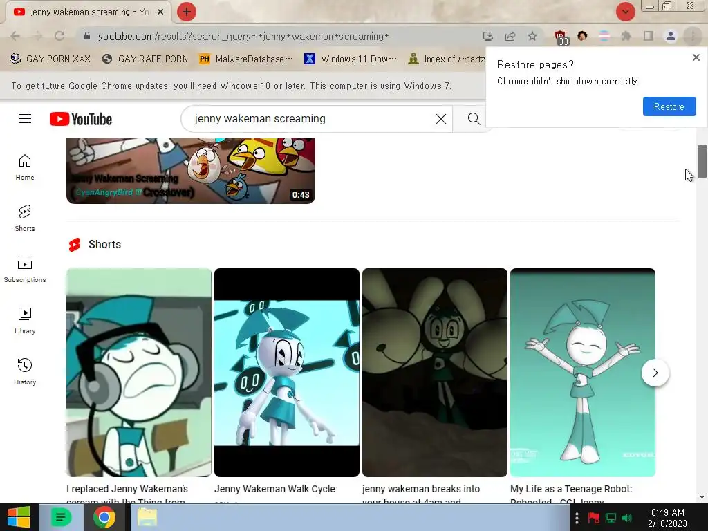Open the Teenage Robot Rebooted Short thumbnail

[x=582, y=373]
